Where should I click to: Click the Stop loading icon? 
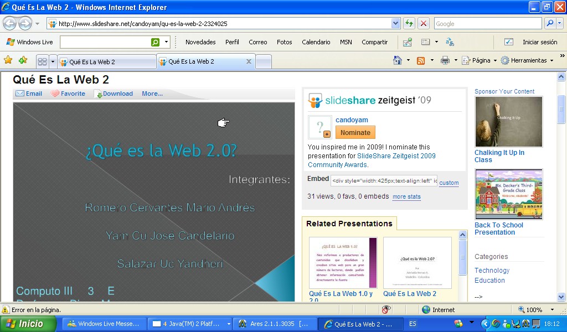coord(424,23)
